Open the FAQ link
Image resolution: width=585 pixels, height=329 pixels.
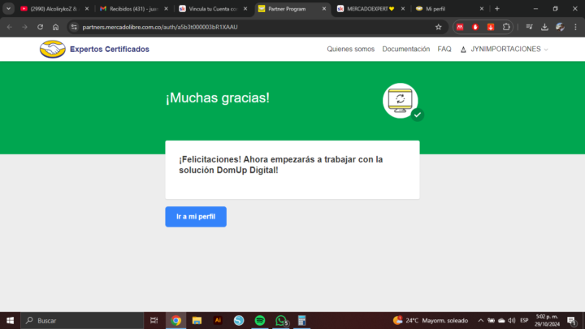444,50
